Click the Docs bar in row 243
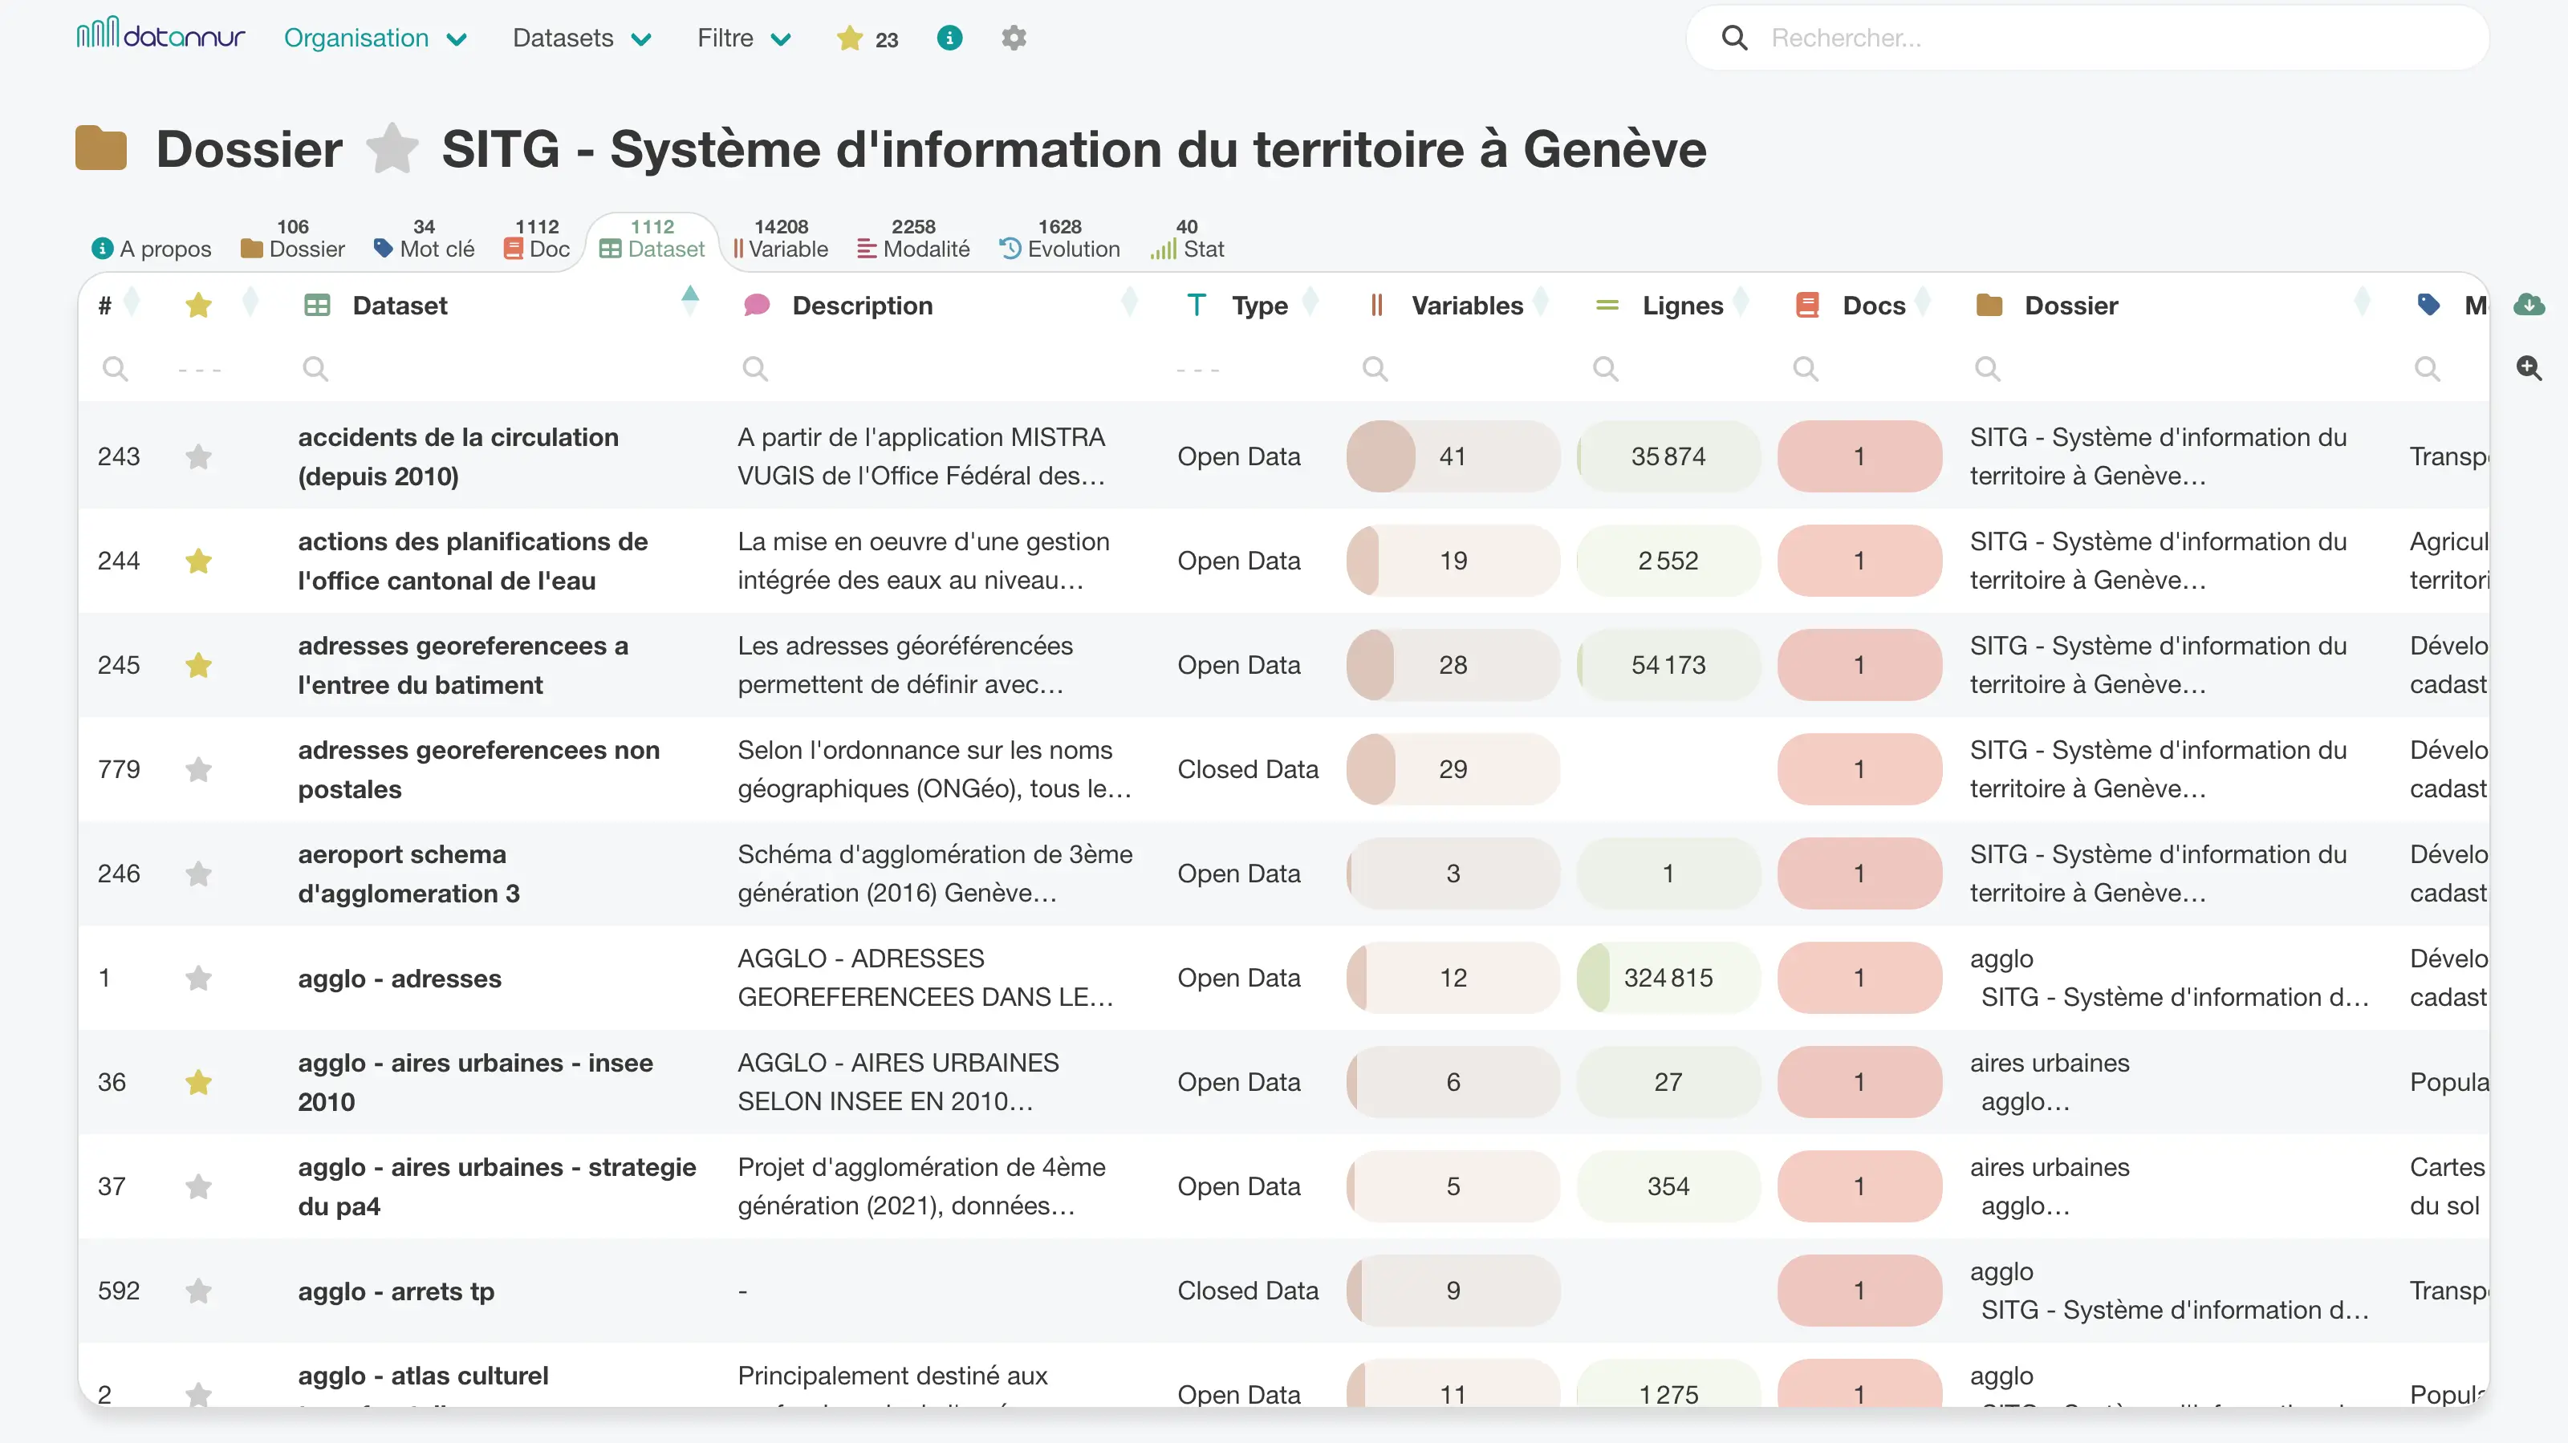Viewport: 2568px width, 1443px height. pyautogui.click(x=1859, y=456)
